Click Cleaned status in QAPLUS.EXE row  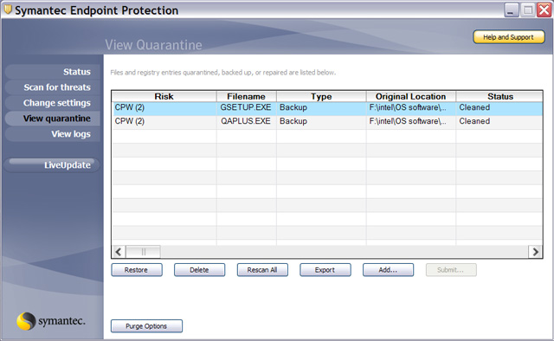(499, 121)
